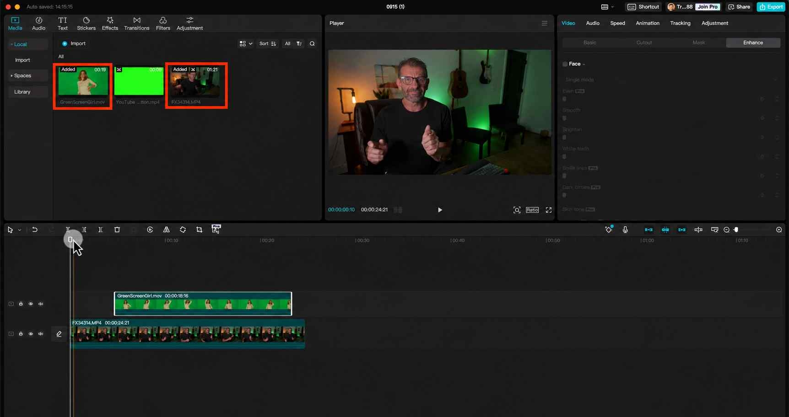789x417 pixels.
Task: Lock the FX34314 main track
Action: (21, 334)
